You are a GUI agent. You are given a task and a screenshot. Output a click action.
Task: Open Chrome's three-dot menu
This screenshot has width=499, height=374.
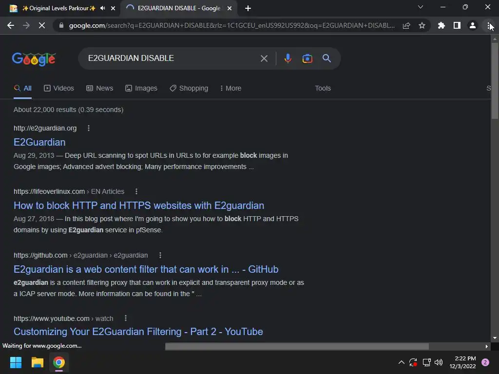tap(488, 25)
